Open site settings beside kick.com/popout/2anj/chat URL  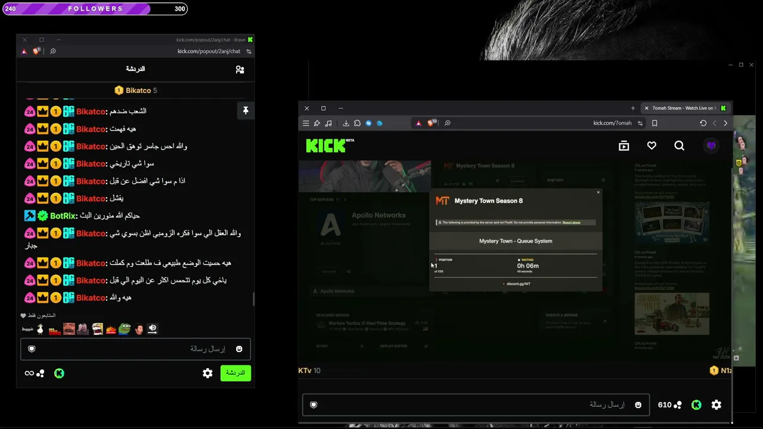pyautogui.click(x=249, y=51)
